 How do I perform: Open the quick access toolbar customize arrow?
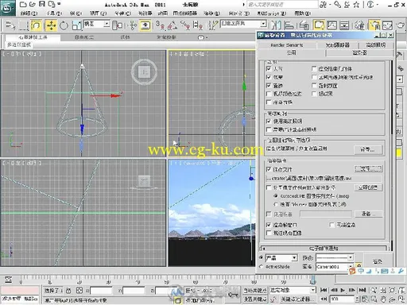pyautogui.click(x=59, y=4)
